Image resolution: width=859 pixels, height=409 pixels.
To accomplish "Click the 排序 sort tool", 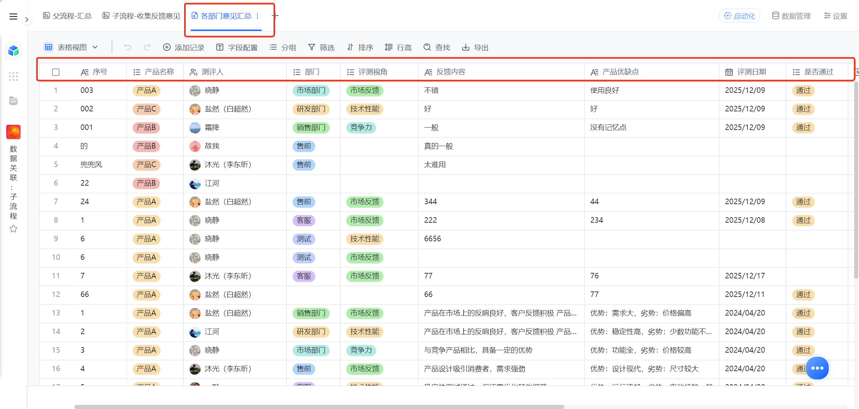I will click(x=360, y=47).
